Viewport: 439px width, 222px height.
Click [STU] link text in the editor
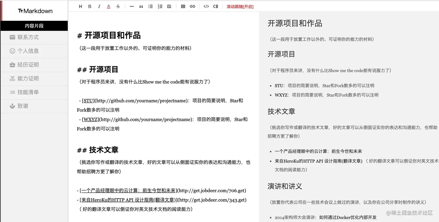(88, 101)
